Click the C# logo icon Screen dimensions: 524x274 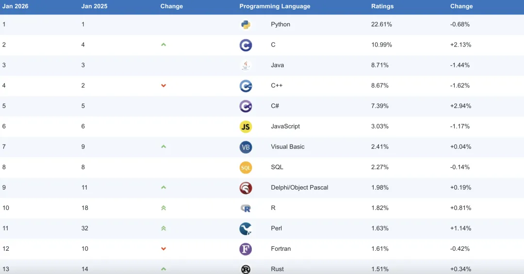tap(246, 106)
